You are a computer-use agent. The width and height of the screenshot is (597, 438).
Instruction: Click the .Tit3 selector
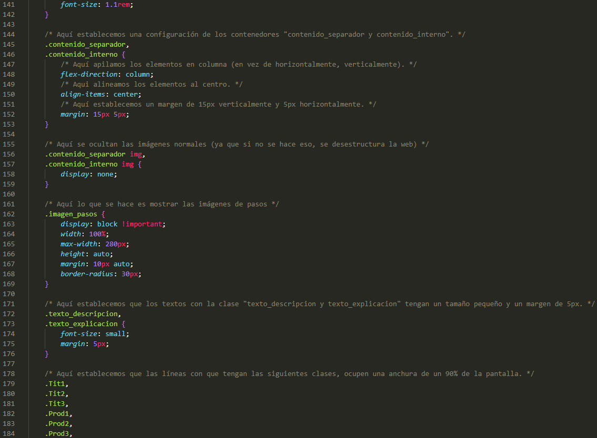(x=55, y=404)
